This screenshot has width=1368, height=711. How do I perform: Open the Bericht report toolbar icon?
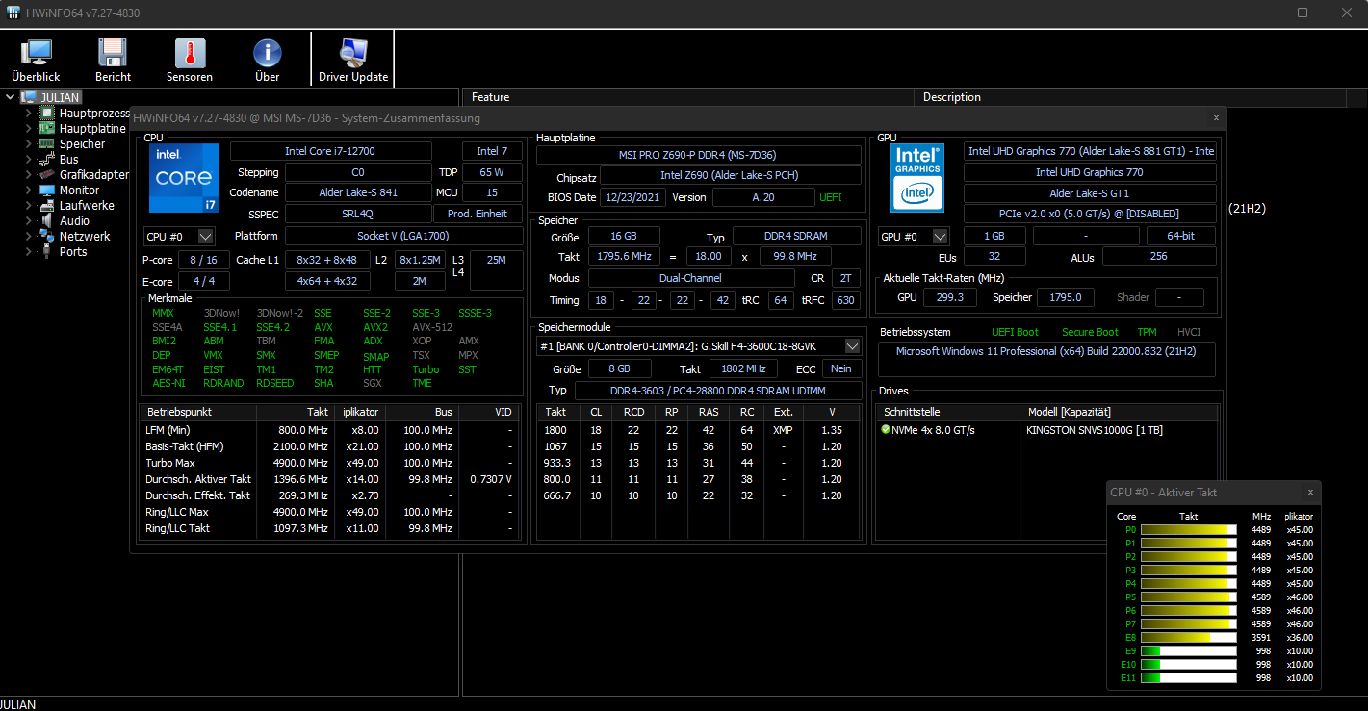pos(113,60)
